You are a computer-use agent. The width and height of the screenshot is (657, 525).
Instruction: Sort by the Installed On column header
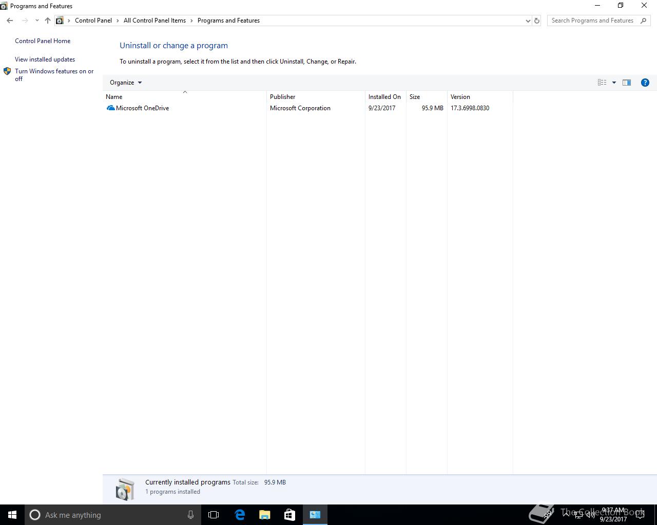[x=385, y=97]
